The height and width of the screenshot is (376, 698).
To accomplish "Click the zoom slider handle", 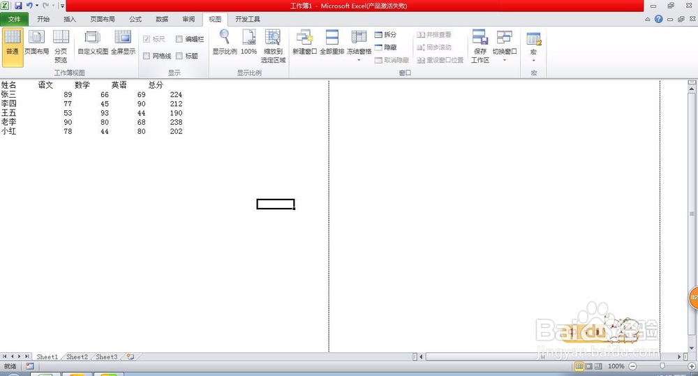I will click(x=662, y=366).
